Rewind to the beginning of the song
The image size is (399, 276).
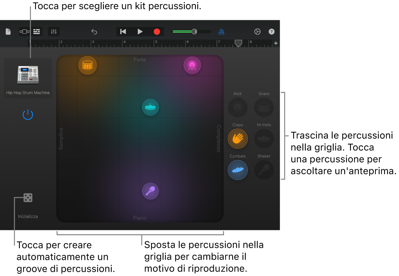coord(123,32)
